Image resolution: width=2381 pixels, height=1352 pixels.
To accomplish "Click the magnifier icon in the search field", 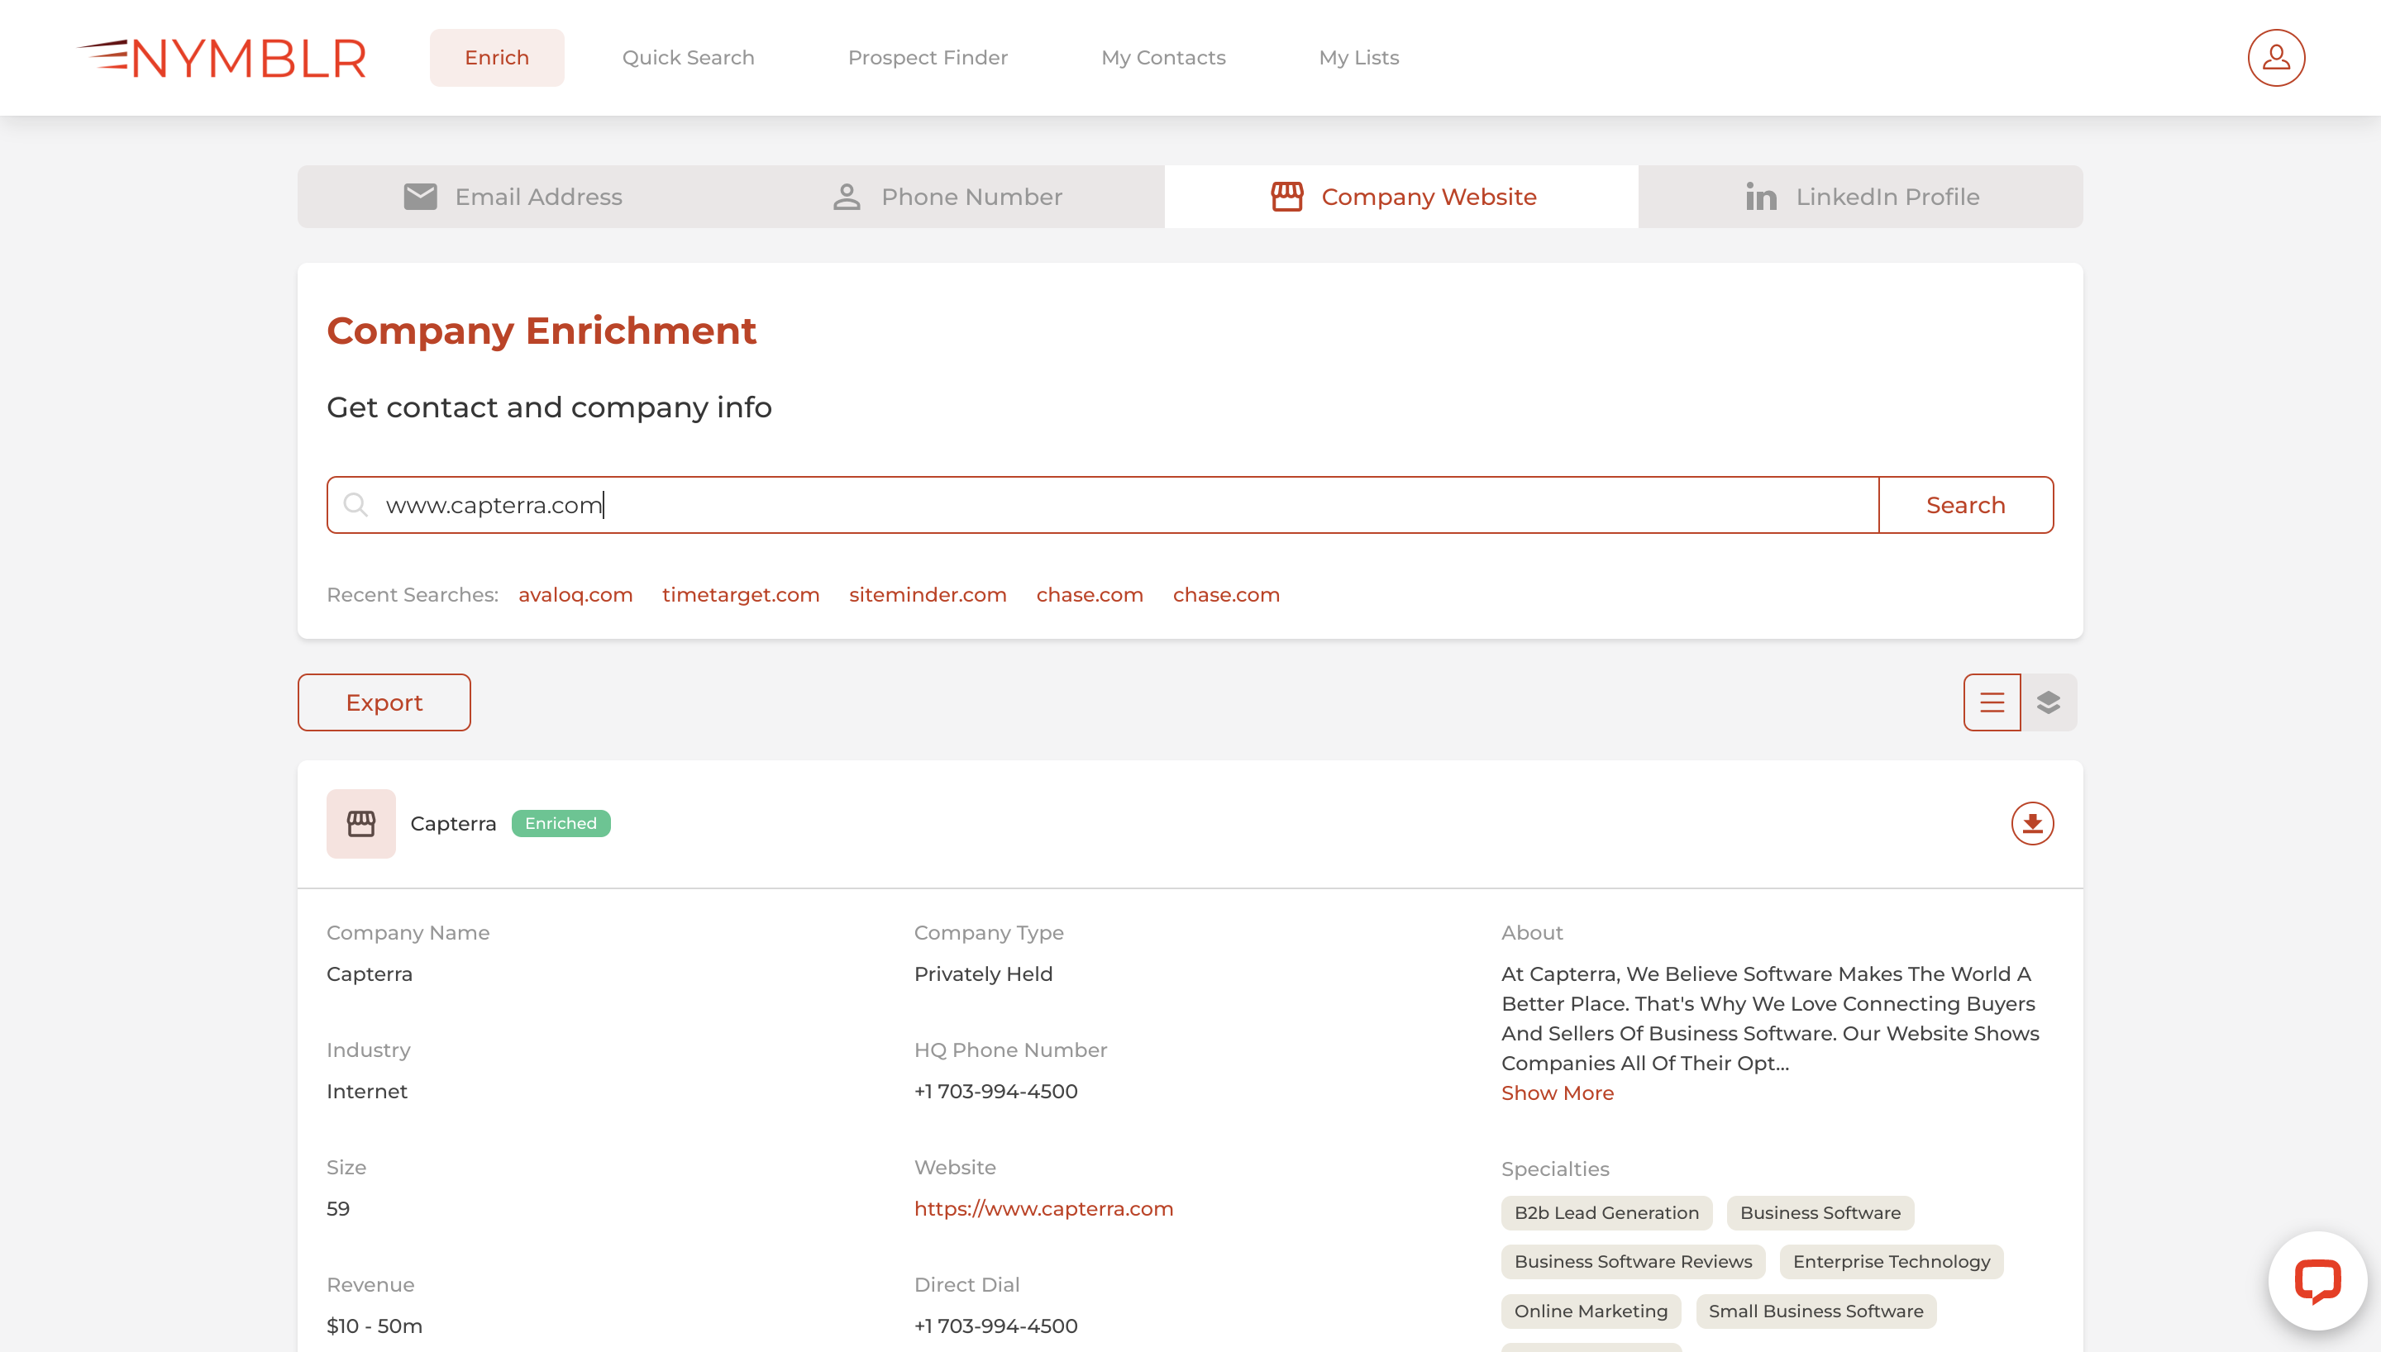I will click(x=355, y=504).
